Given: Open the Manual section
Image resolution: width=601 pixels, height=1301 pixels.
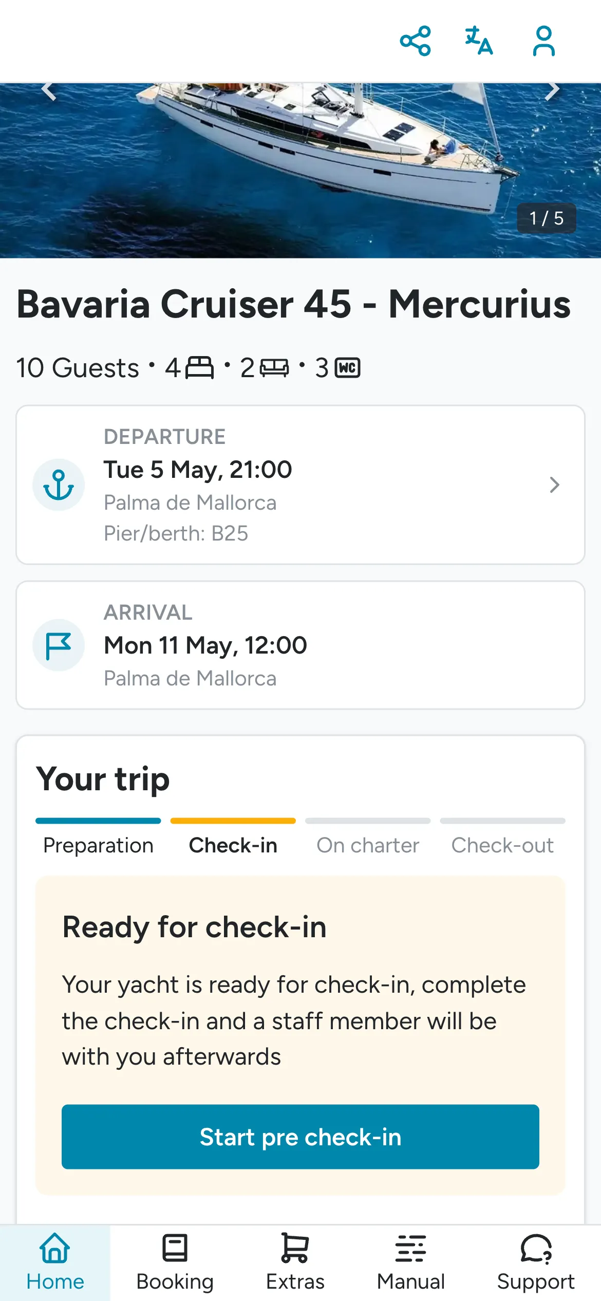Looking at the screenshot, I should 411,1263.
